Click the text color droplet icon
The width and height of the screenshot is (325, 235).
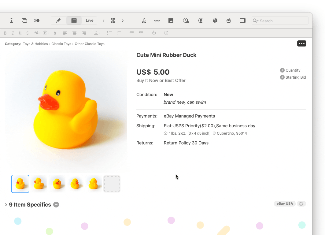55,33
